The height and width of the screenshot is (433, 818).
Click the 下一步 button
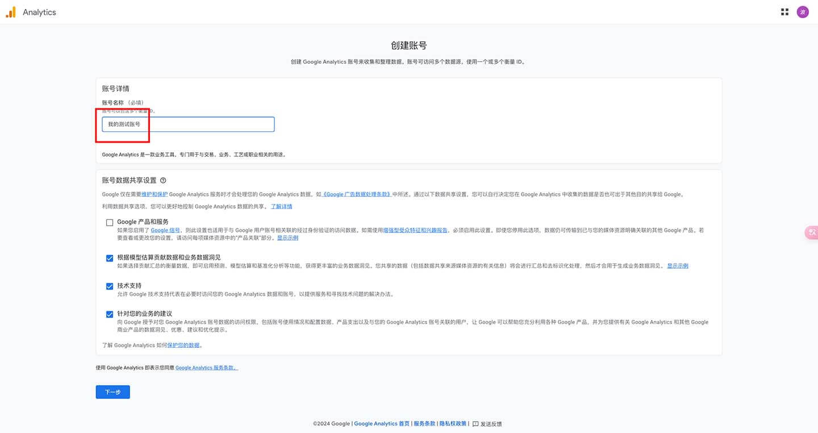[112, 392]
